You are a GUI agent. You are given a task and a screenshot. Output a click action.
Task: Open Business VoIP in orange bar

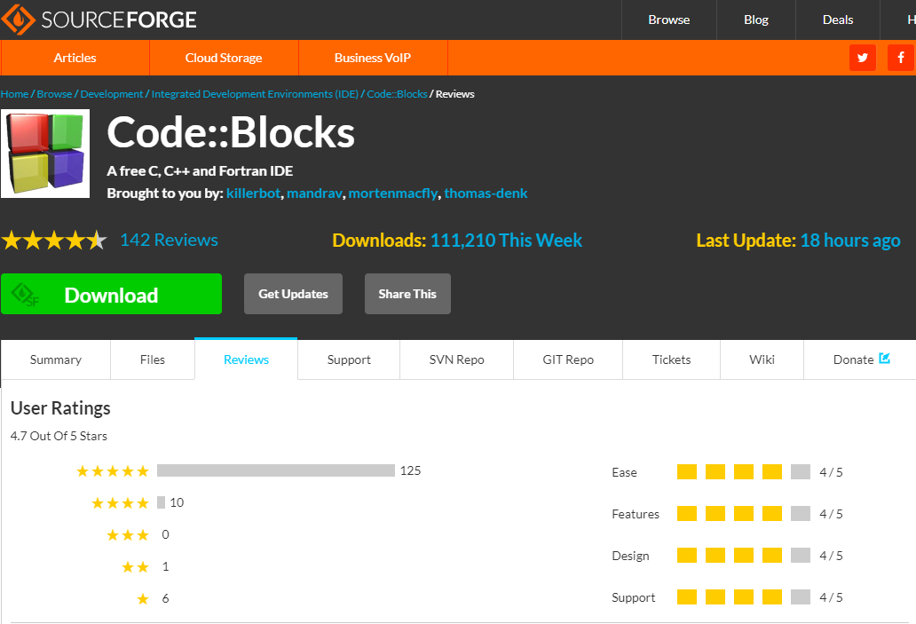pos(373,58)
